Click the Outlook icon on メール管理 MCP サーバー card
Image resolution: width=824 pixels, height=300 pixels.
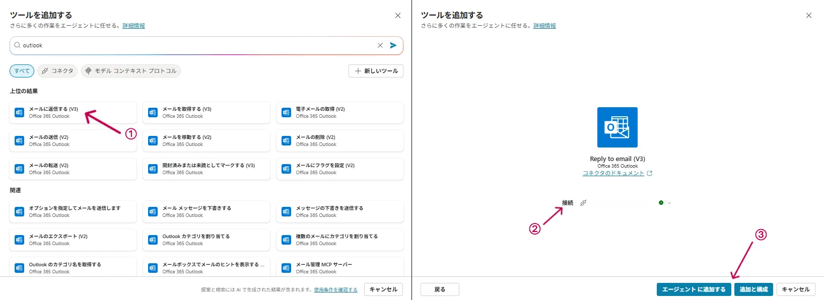286,268
